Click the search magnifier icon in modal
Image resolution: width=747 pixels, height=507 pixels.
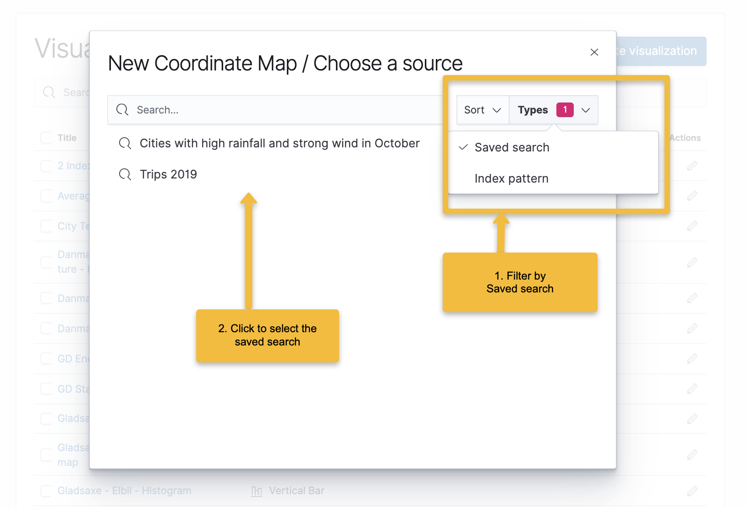click(x=122, y=110)
